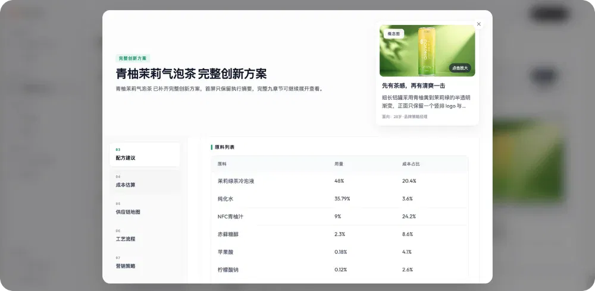Click the 0.12% usage value

[x=341, y=270]
